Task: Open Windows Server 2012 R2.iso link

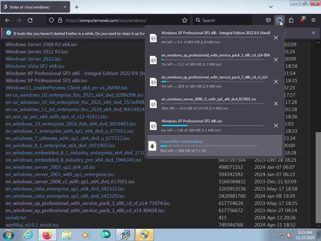Action: click(37, 52)
